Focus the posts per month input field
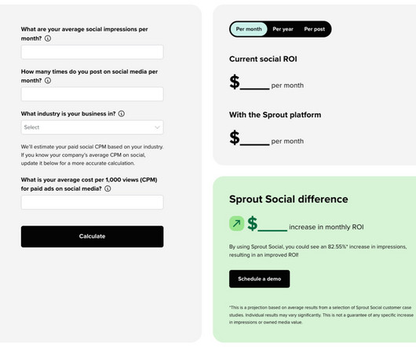The width and height of the screenshot is (416, 347). click(x=92, y=94)
